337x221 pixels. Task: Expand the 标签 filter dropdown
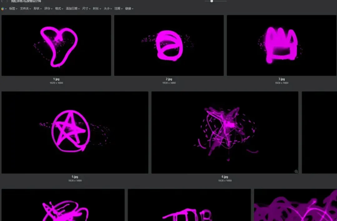point(13,9)
